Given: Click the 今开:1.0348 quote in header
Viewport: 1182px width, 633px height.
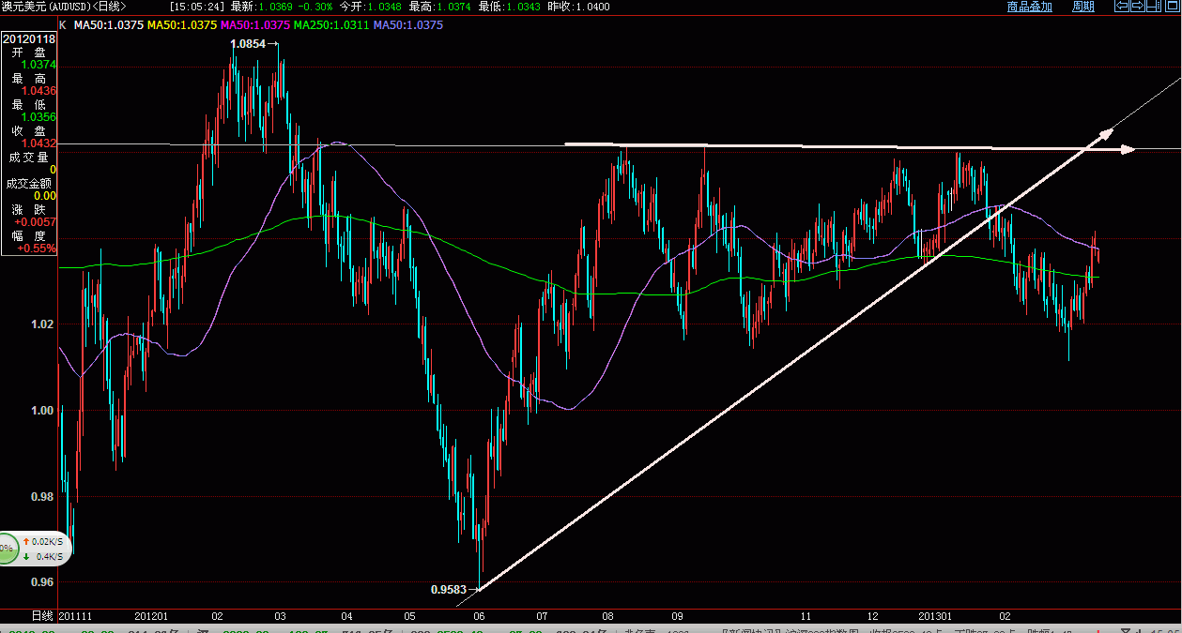Looking at the screenshot, I should click(x=372, y=6).
